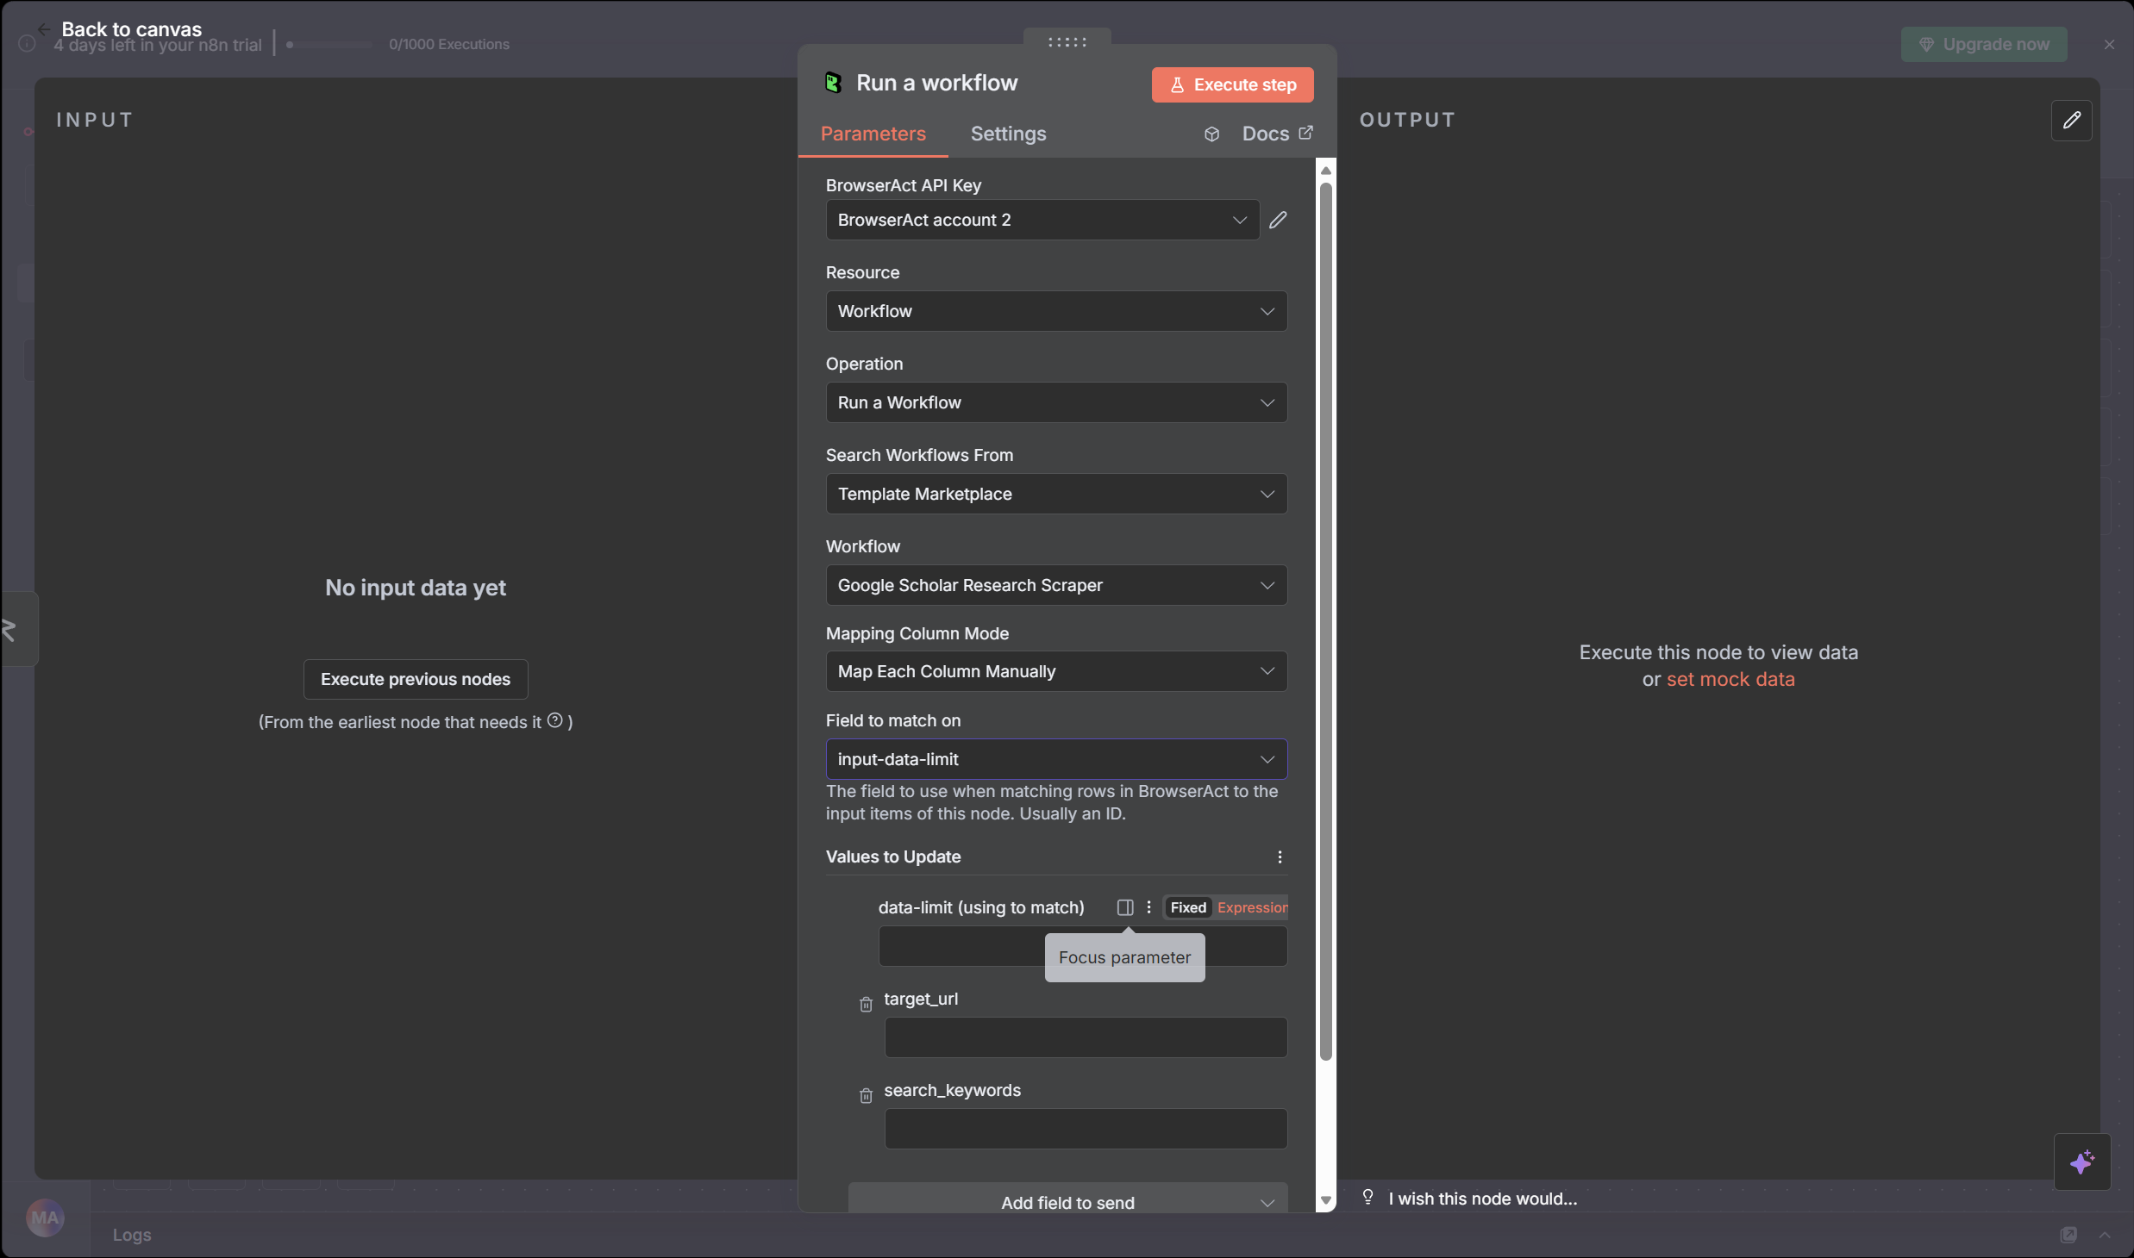Viewport: 2134px width, 1258px height.
Task: Click the set mock data link
Action: (1730, 679)
